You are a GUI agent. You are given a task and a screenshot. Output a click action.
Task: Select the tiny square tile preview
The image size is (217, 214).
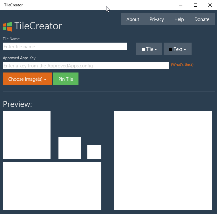click(94, 152)
